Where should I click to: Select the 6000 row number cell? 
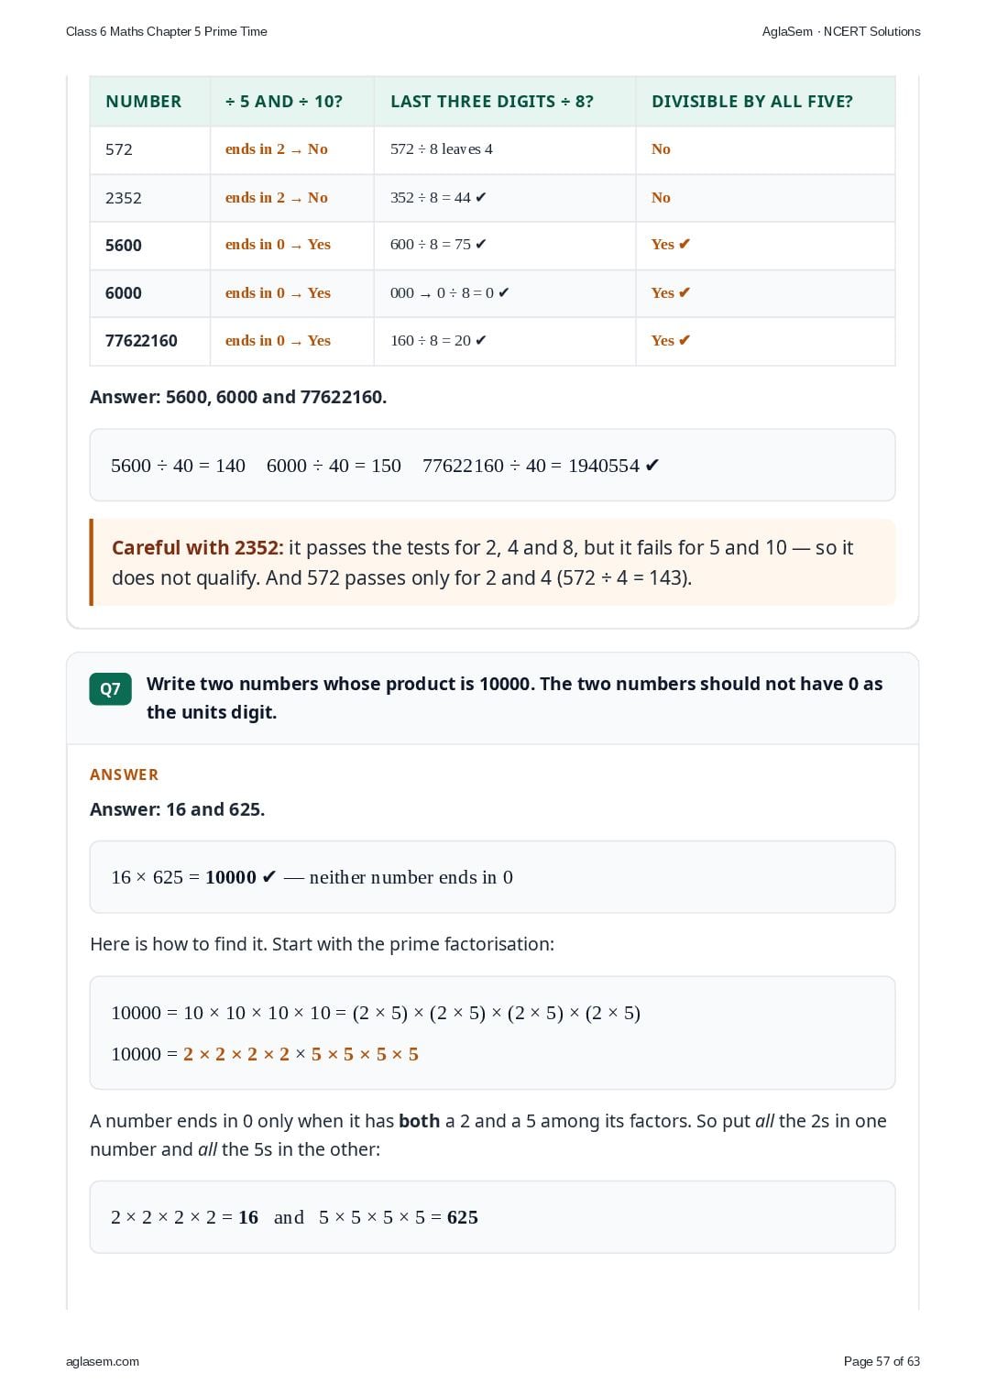150,293
